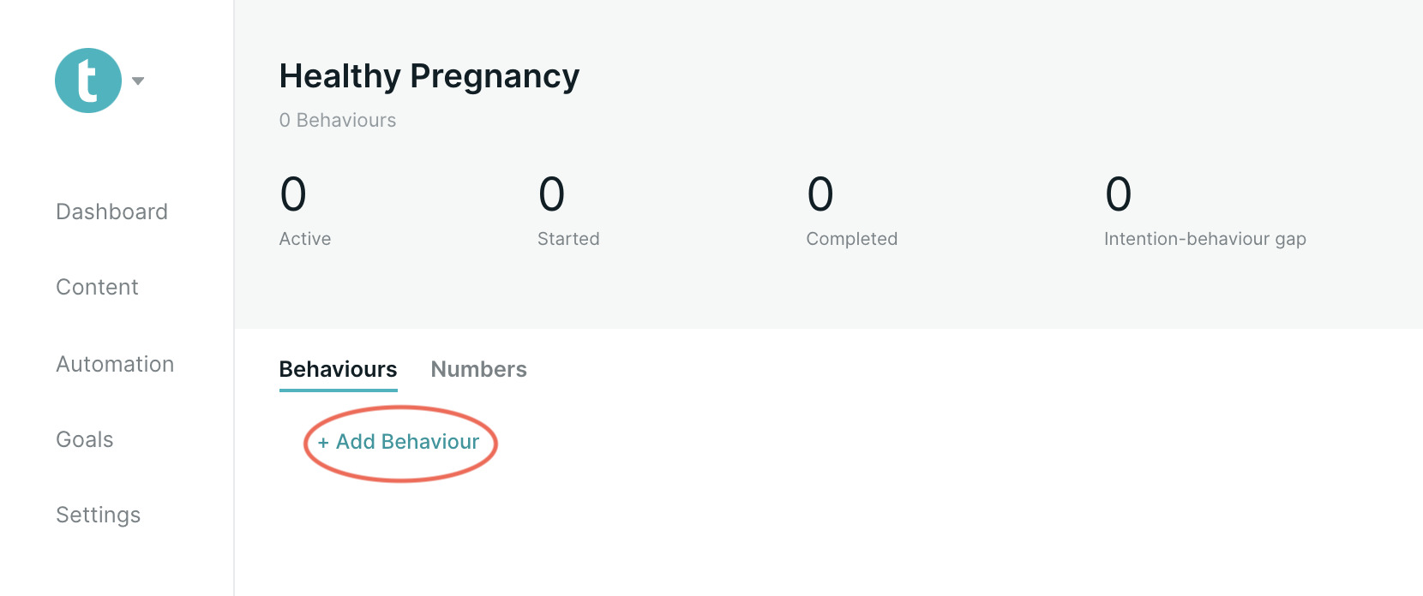
Task: Click the Completed stat label
Action: point(852,239)
